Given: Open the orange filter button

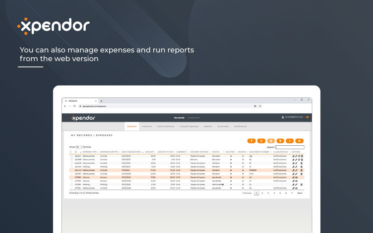Looking at the screenshot, I should (x=251, y=141).
